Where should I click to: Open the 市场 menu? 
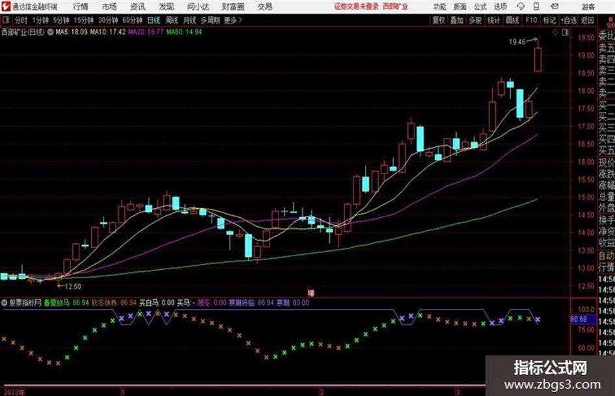tap(109, 7)
